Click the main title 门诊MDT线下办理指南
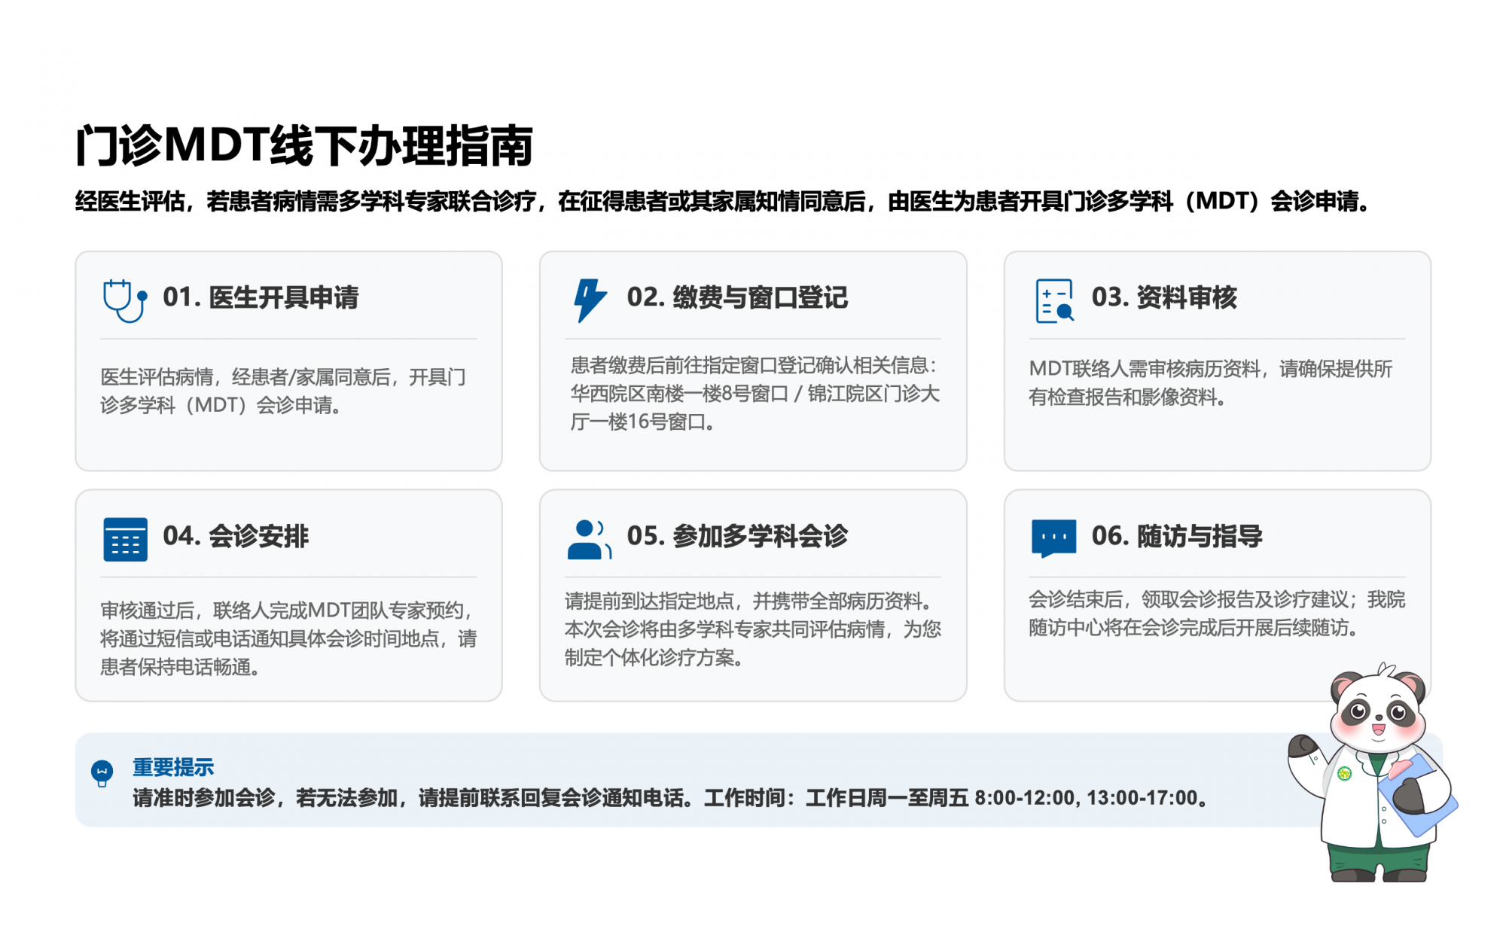This screenshot has width=1506, height=941. click(x=304, y=145)
